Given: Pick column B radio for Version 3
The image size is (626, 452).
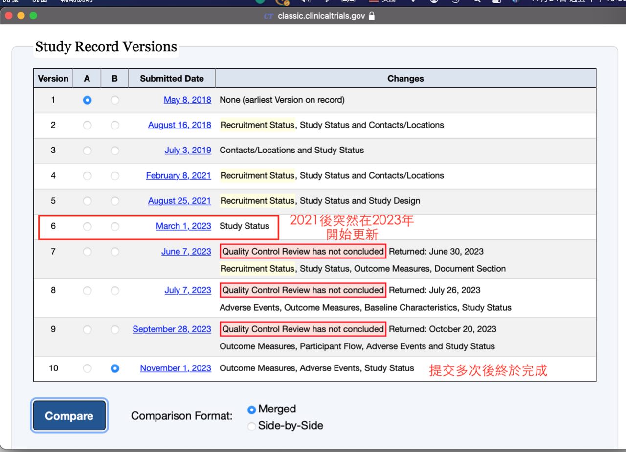Looking at the screenshot, I should click(x=114, y=151).
